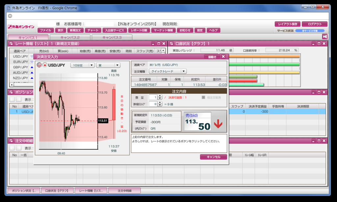This screenshot has width=337, height=202.
Task: Click the 注文中明細 panel popout icon
Action: (11, 141)
